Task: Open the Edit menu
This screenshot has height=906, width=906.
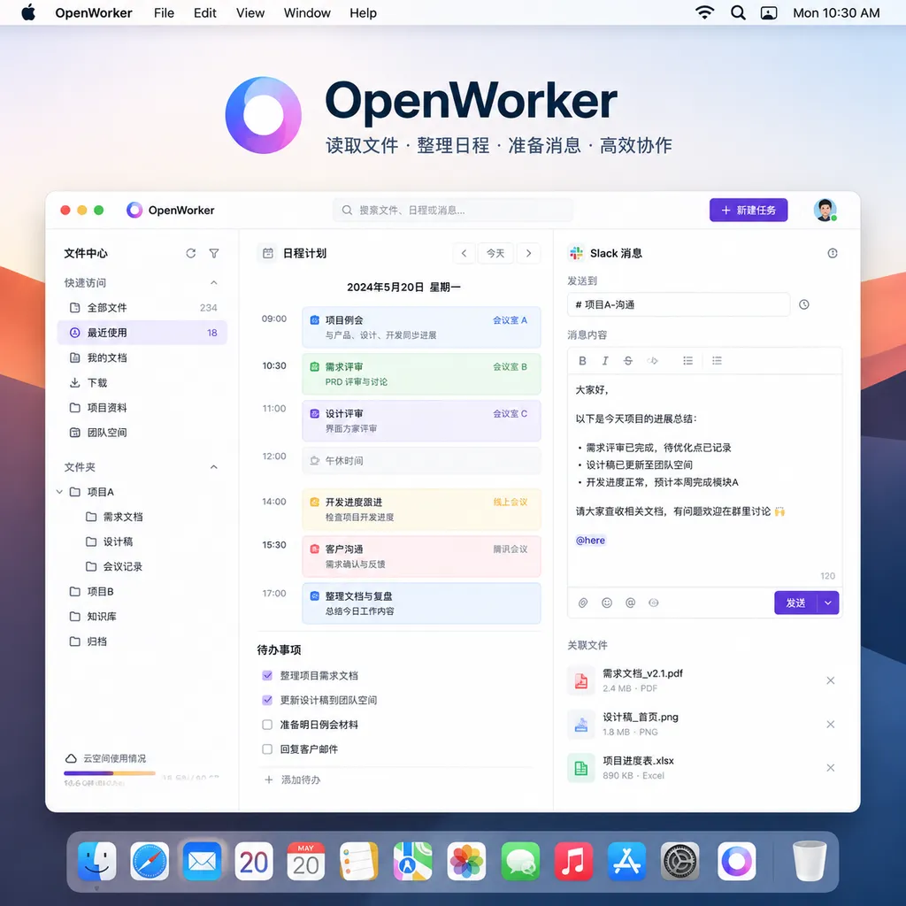Action: point(204,12)
